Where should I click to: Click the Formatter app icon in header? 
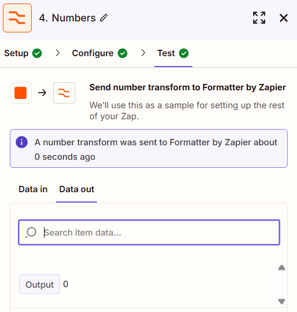pyautogui.click(x=17, y=18)
